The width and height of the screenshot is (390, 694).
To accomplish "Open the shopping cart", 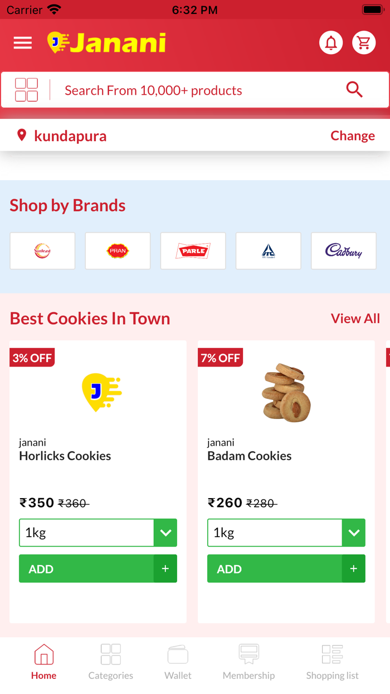I will point(364,43).
